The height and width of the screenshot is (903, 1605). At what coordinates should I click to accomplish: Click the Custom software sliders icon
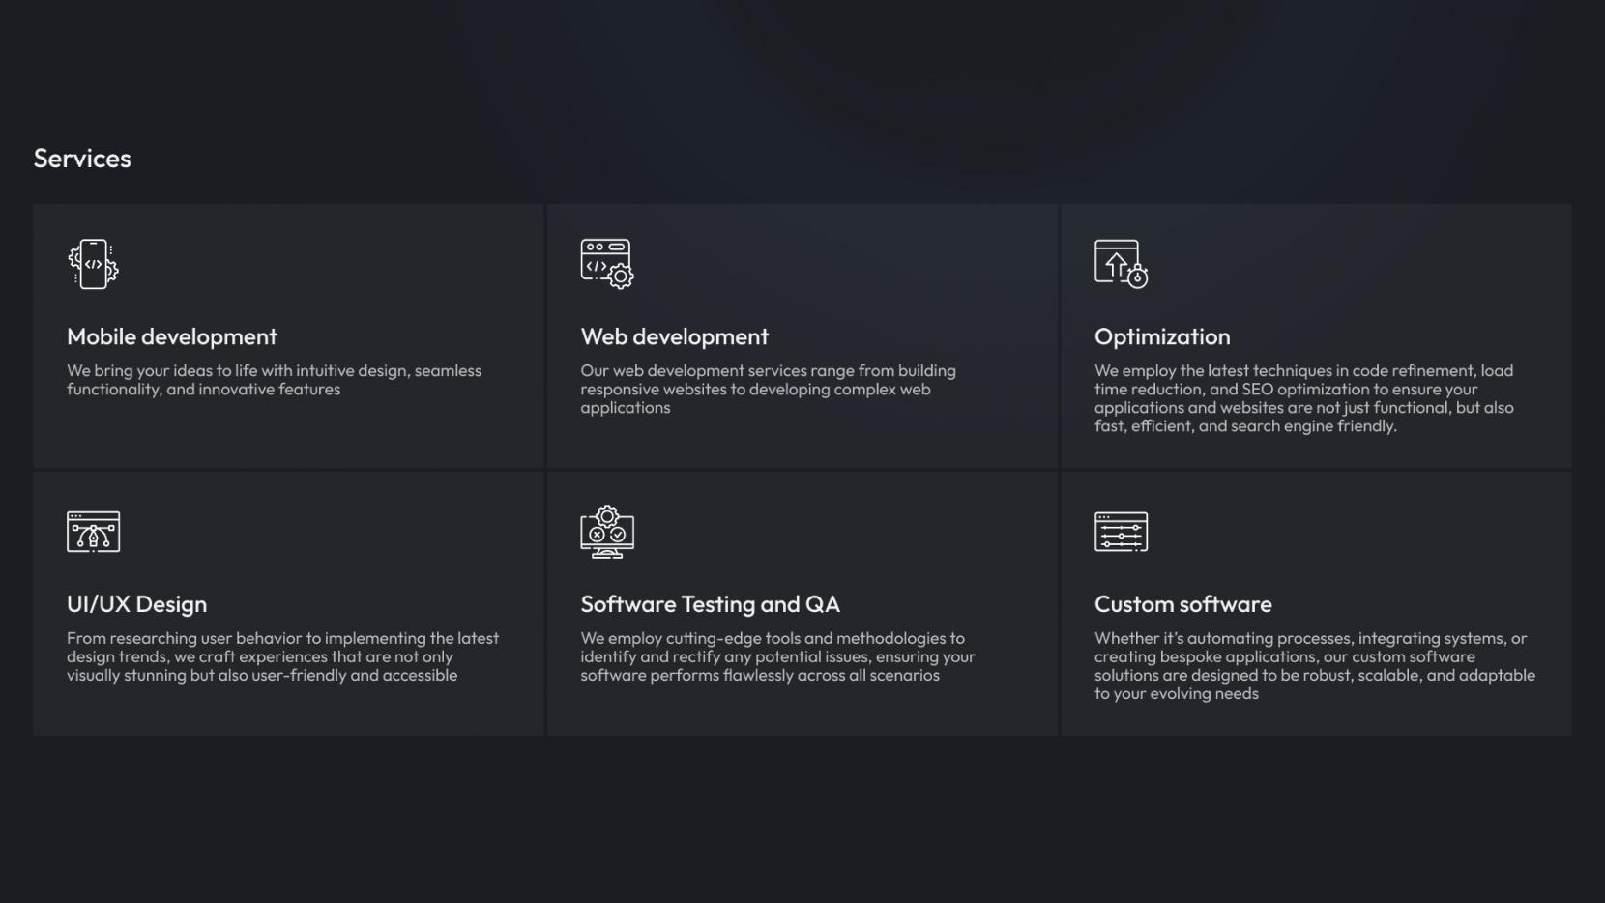click(x=1121, y=532)
